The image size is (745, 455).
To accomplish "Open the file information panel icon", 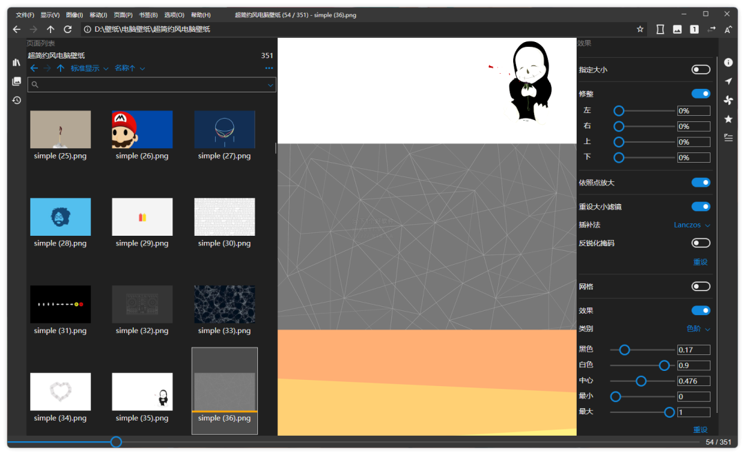I will [728, 63].
